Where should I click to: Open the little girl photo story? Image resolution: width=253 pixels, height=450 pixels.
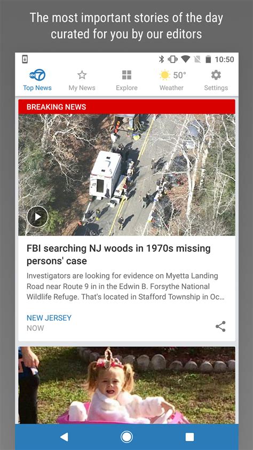(x=127, y=385)
